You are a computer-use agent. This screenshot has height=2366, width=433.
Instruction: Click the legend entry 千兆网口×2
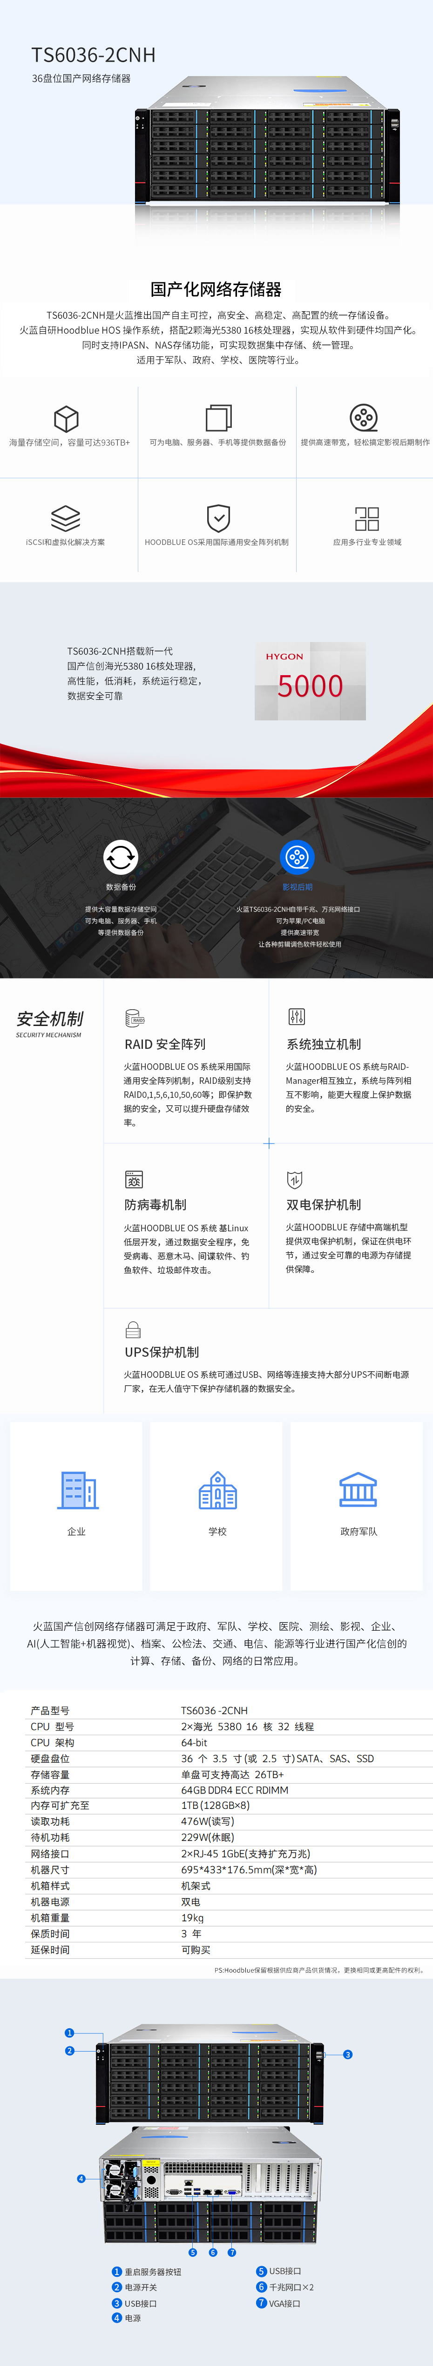285,2287
